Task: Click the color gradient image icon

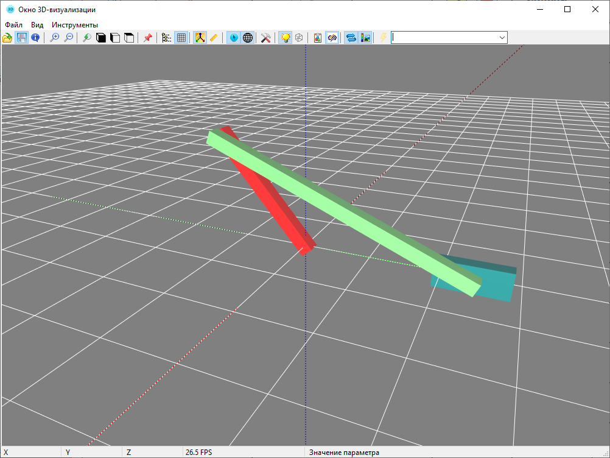Action: click(365, 38)
